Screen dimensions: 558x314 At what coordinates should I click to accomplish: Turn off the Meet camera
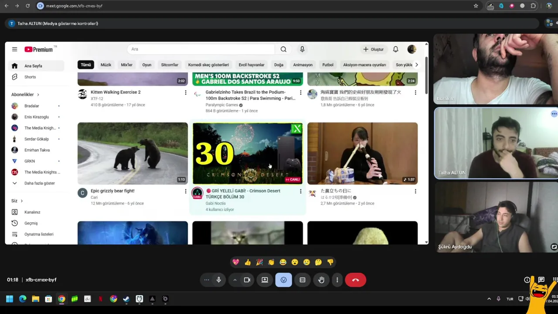coord(247,280)
